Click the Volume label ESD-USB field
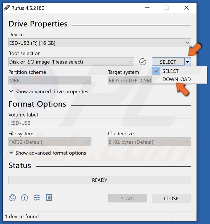 point(100,123)
